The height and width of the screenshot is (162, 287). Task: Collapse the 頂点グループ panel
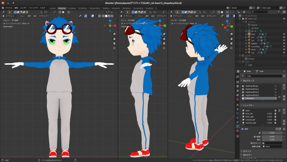click(x=241, y=81)
